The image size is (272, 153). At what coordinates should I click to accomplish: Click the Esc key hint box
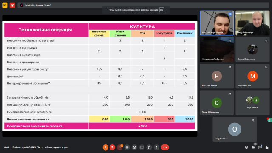click(161, 10)
